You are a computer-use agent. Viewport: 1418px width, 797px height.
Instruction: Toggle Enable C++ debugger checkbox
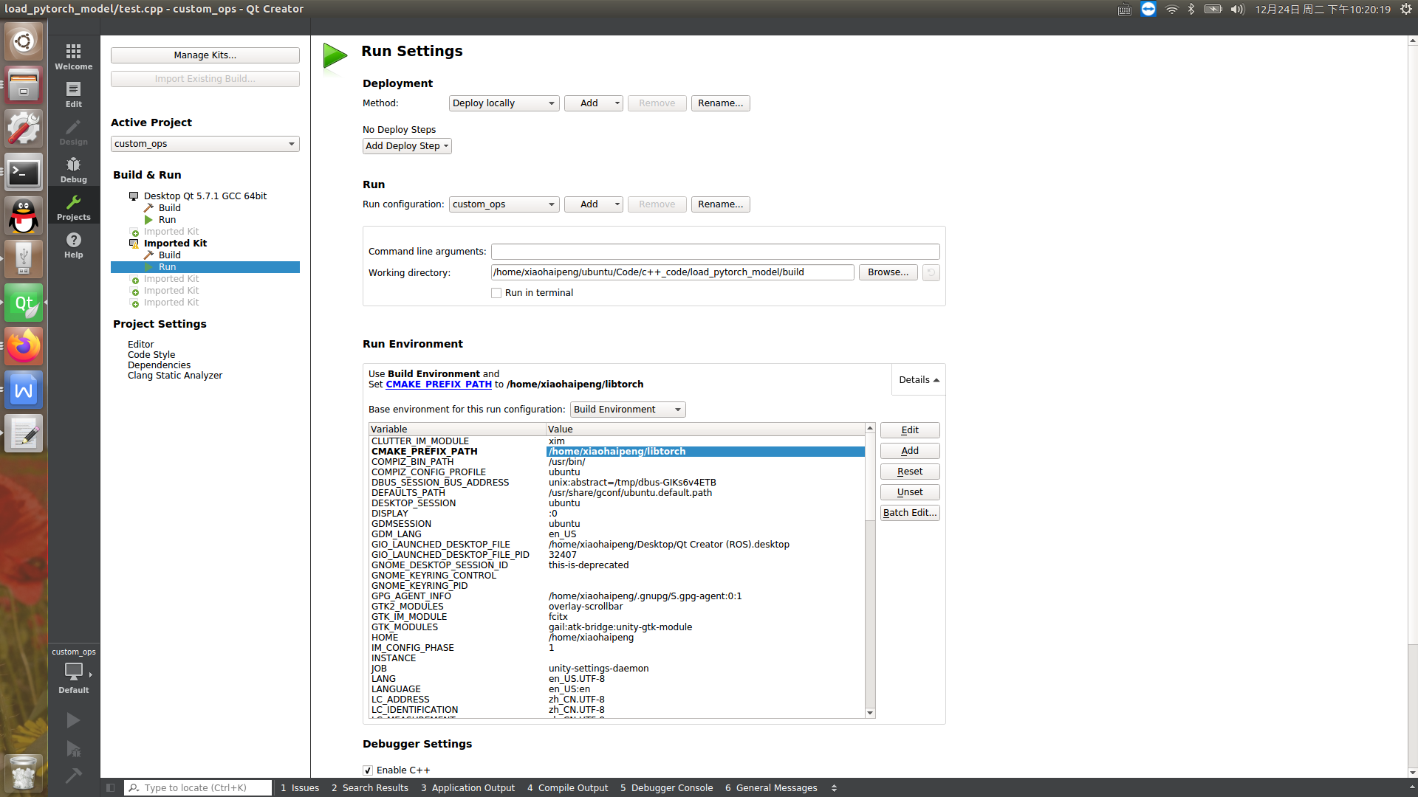click(x=368, y=770)
